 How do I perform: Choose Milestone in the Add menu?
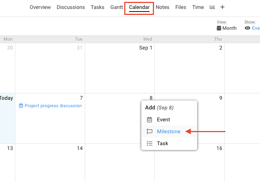pos(169,131)
